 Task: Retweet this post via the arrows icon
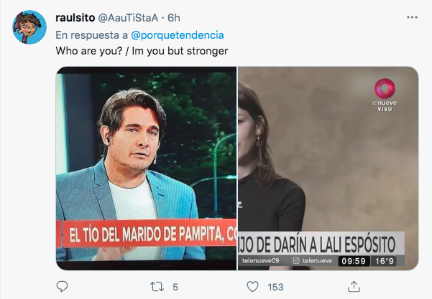157,287
